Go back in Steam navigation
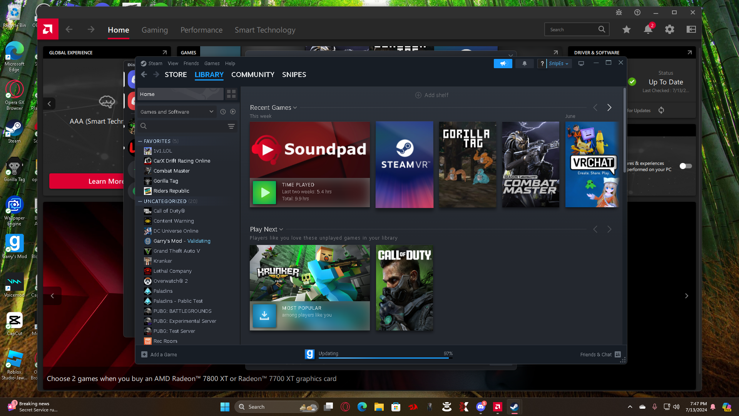The image size is (739, 416). pos(144,75)
